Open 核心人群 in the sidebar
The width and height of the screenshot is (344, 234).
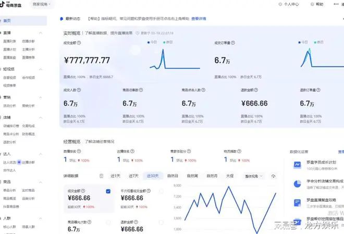point(9,227)
